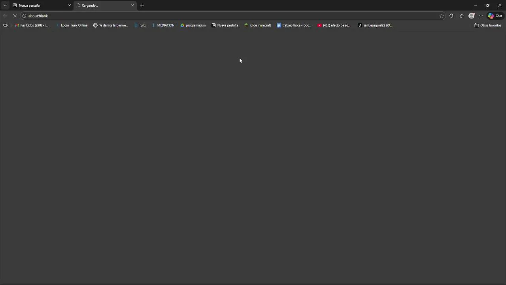
Task: Close the Cargando... tab
Action: click(132, 6)
